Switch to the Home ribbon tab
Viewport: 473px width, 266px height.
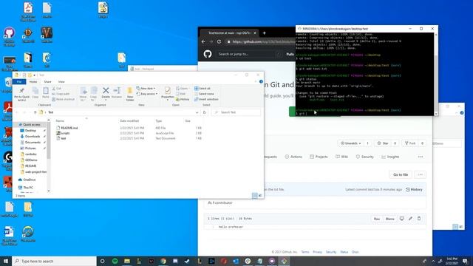(x=33, y=82)
